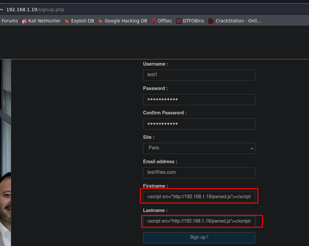Click the GTFOBins bookmark icon
This screenshot has width=309, height=246.
click(179, 21)
